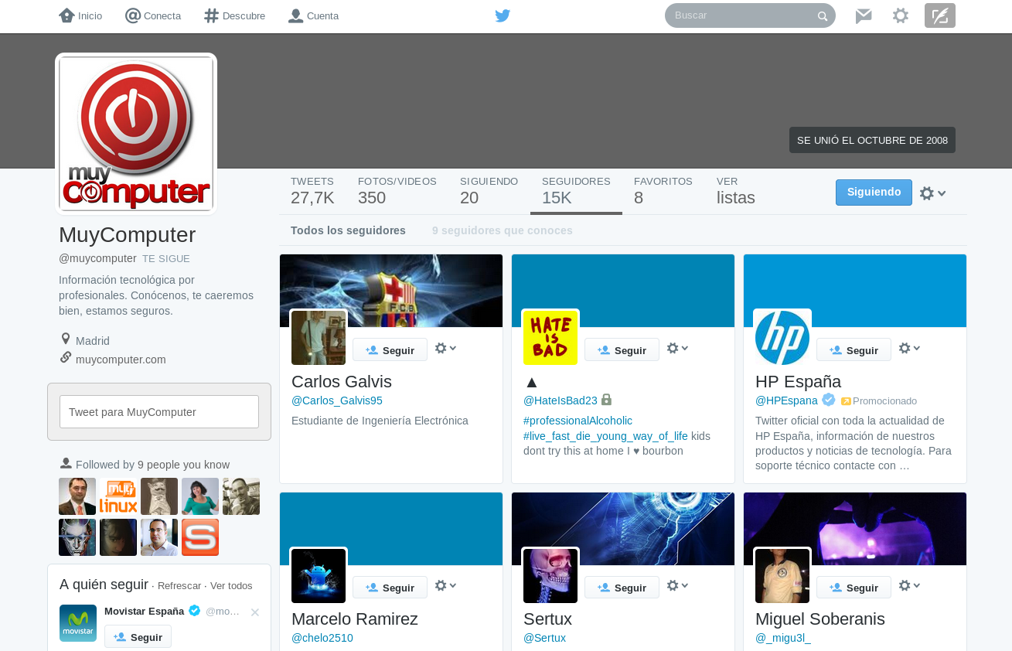Screen dimensions: 1012x651
Task: Follow HP España with Seguir
Action: point(854,350)
